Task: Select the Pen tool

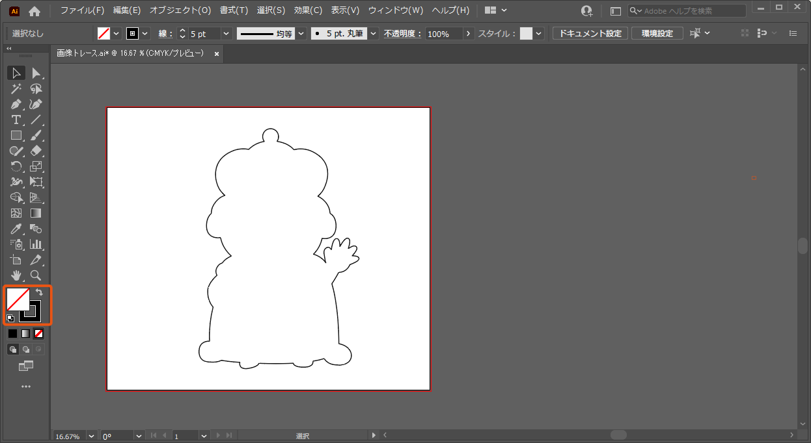Action: [16, 105]
